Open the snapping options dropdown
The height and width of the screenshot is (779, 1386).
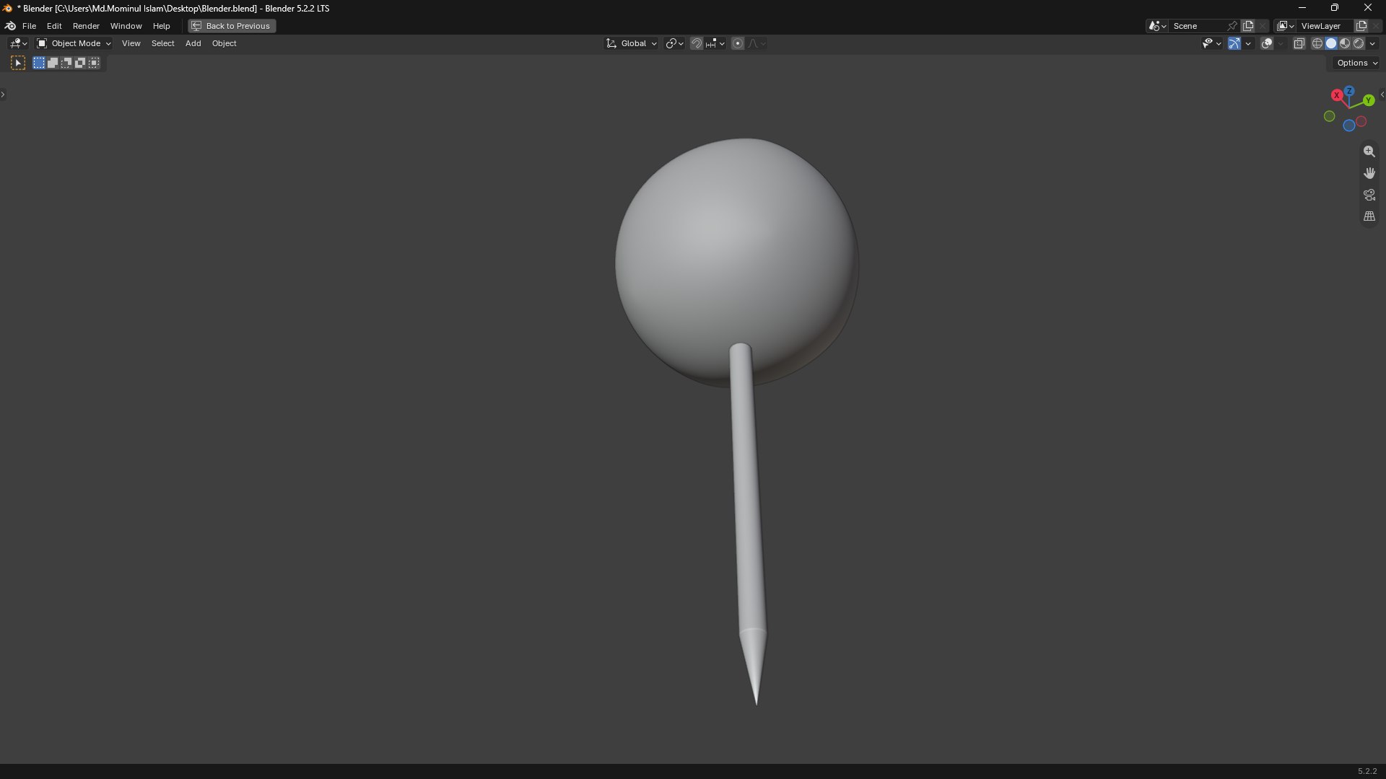[716, 43]
